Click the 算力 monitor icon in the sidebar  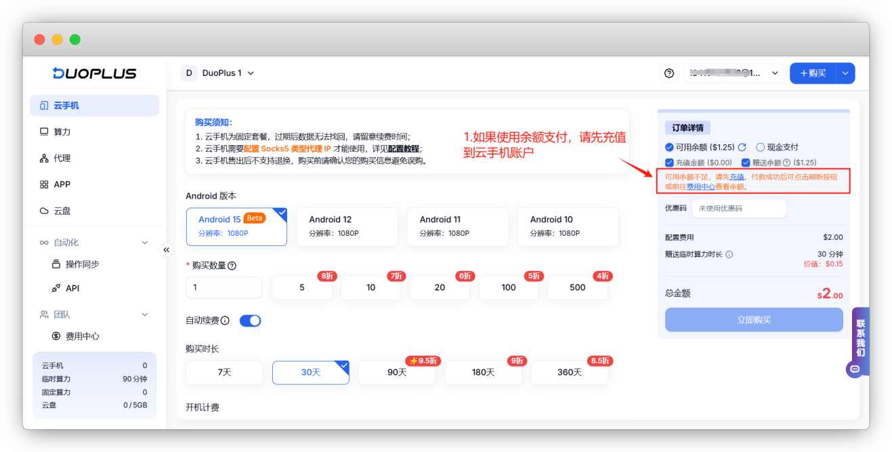[x=44, y=132]
